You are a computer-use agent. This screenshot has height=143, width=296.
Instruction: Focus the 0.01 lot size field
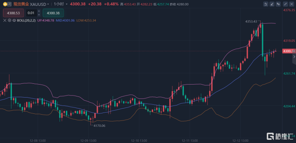(31, 13)
